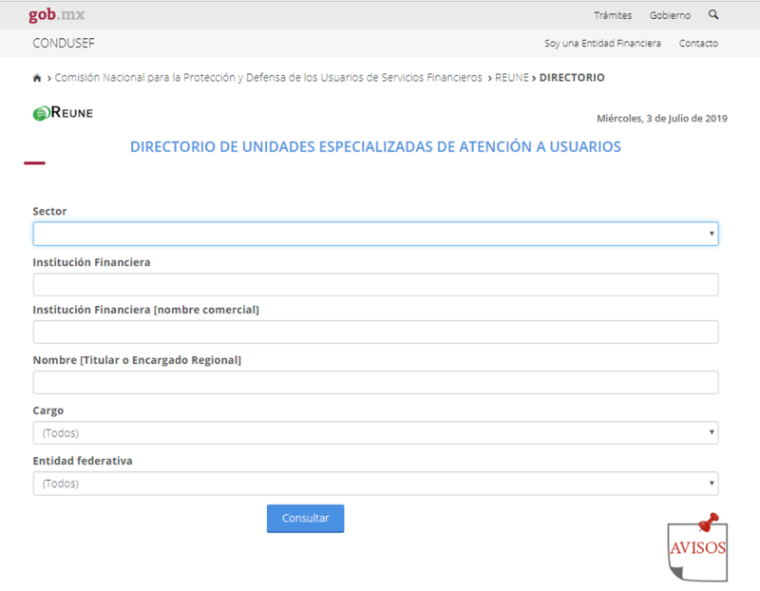
Task: Open the search magnifier icon
Action: pos(713,14)
